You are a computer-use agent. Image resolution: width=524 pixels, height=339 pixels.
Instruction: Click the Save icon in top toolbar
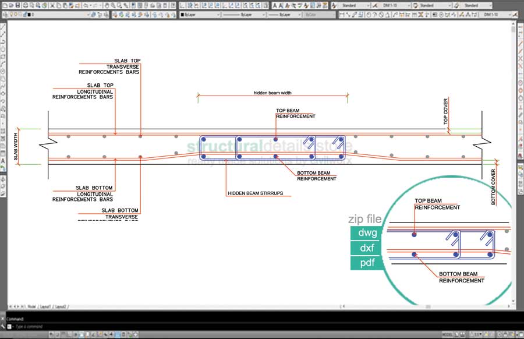18,5
